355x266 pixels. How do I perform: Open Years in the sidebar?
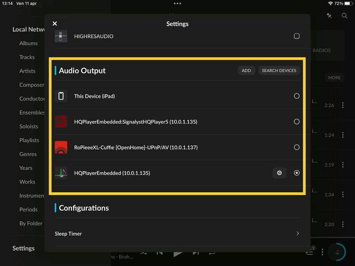coord(26,168)
